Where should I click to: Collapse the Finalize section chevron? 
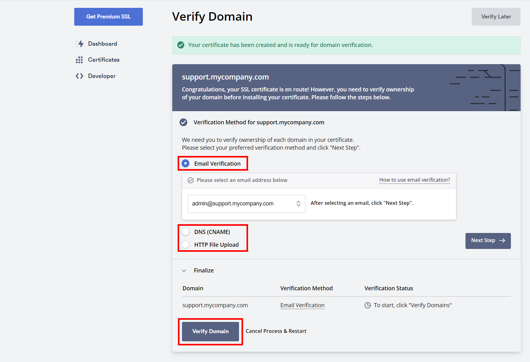click(184, 271)
